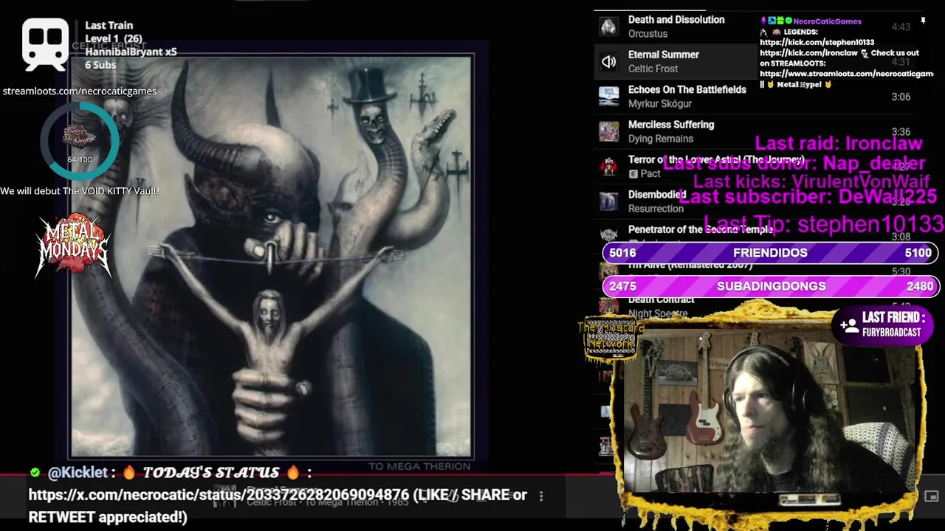
Task: Click the explicit badge next to Pact
Action: 633,174
